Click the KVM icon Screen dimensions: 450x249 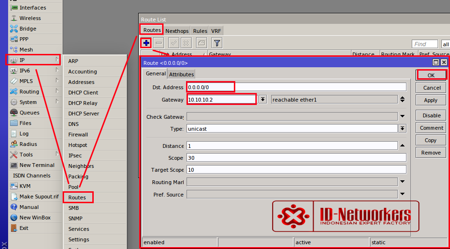14,186
